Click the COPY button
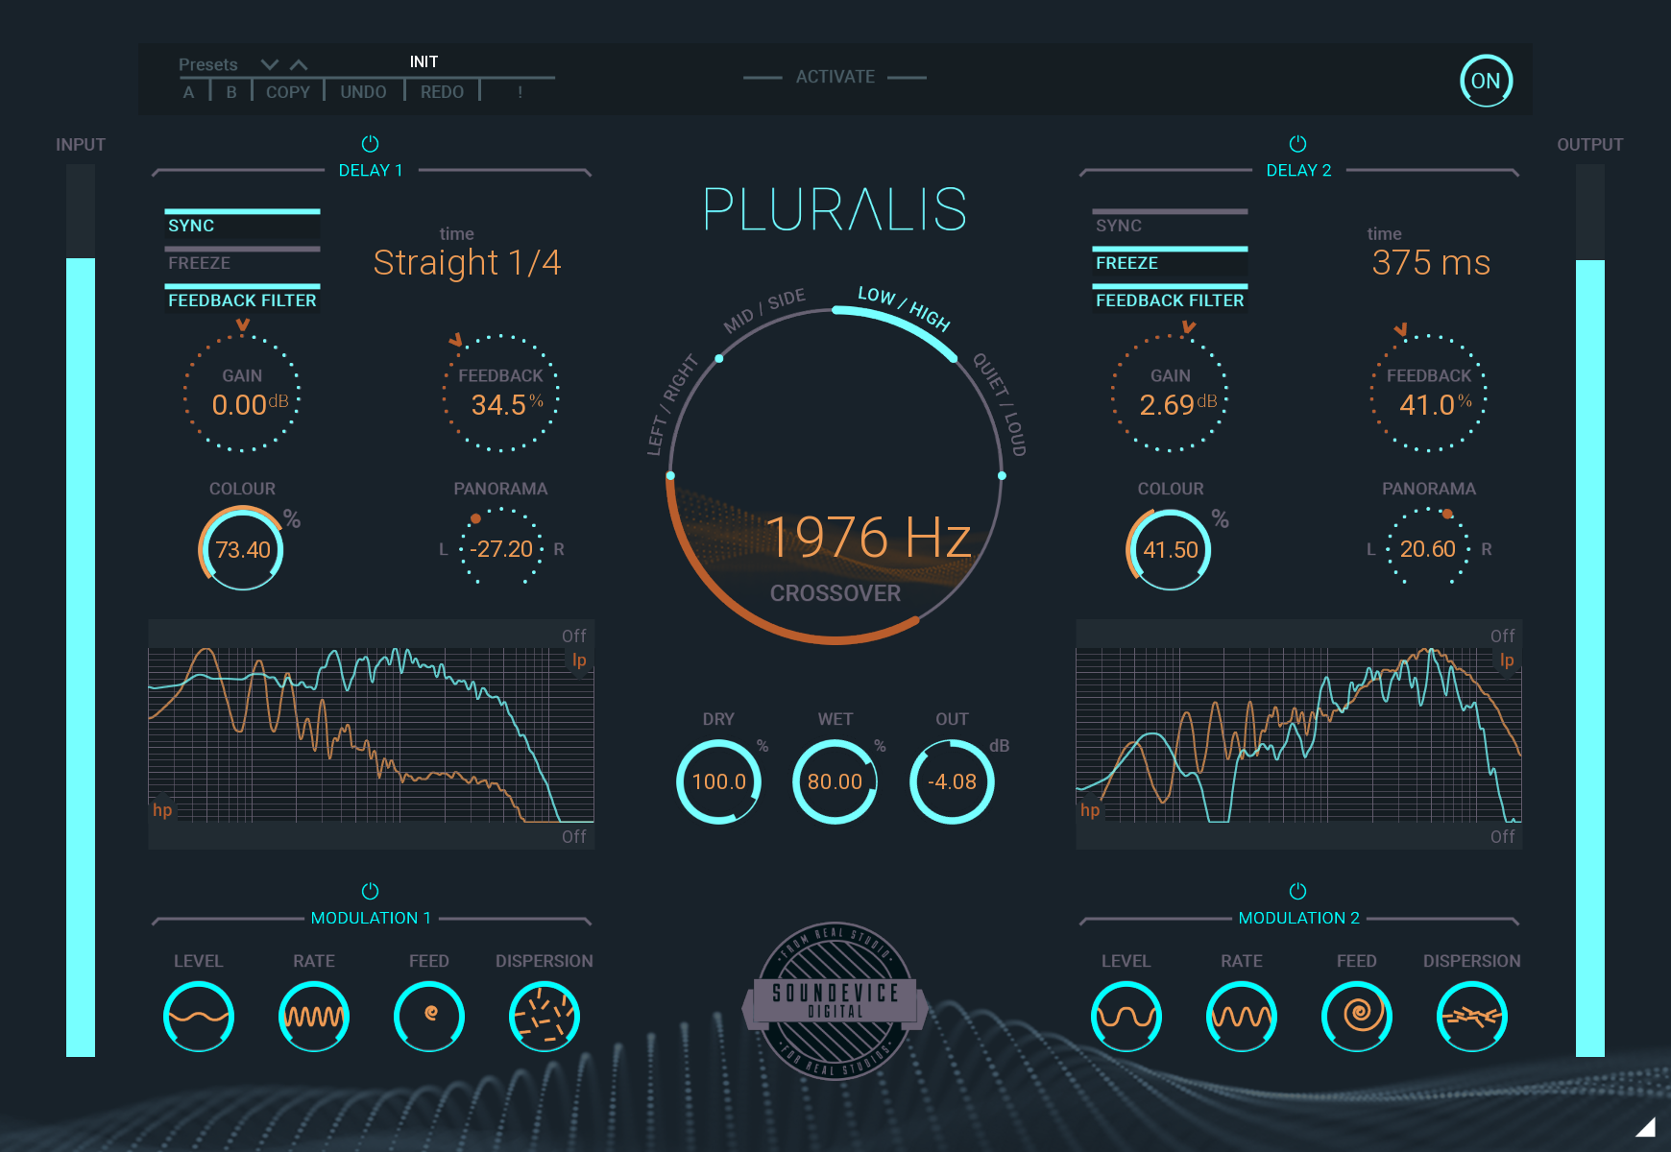The image size is (1671, 1152). 287,91
